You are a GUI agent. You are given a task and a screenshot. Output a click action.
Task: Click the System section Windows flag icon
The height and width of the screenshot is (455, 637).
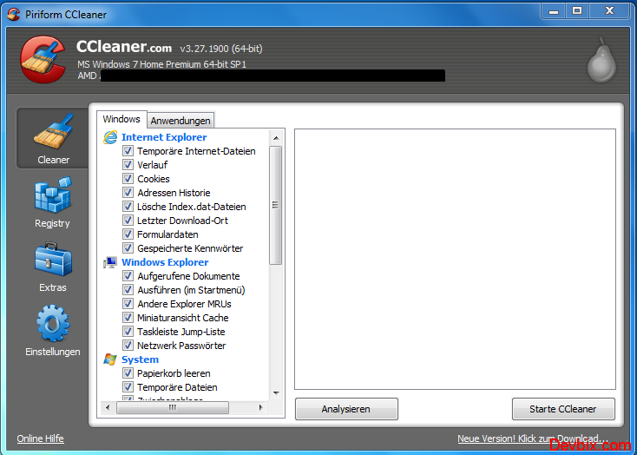[x=110, y=359]
